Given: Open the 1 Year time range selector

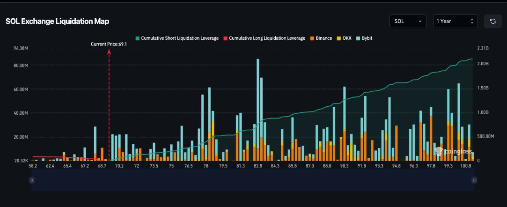Looking at the screenshot, I should point(455,22).
